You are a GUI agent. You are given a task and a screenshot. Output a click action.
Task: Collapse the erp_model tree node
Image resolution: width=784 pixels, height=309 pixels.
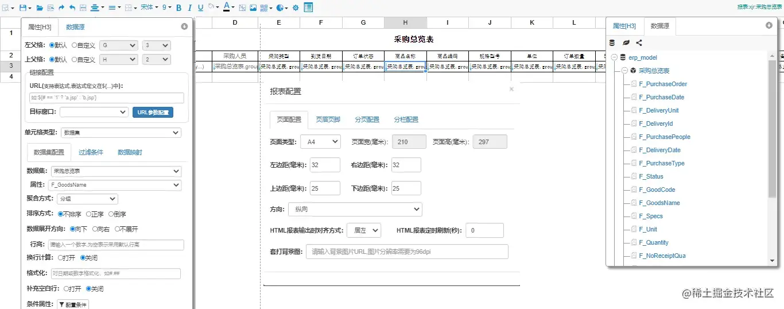(615, 57)
